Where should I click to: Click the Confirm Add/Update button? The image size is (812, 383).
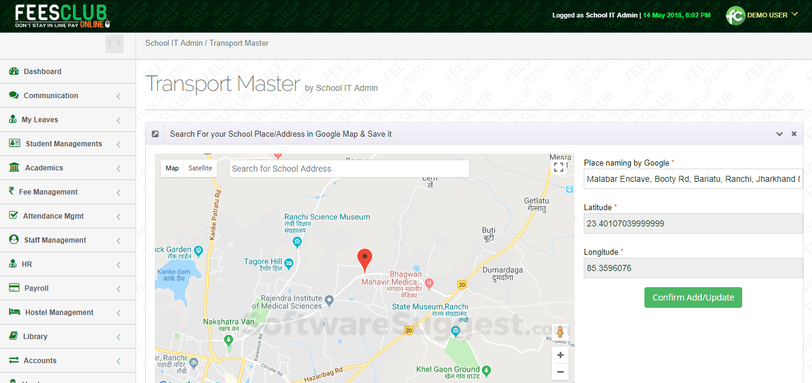click(x=693, y=297)
